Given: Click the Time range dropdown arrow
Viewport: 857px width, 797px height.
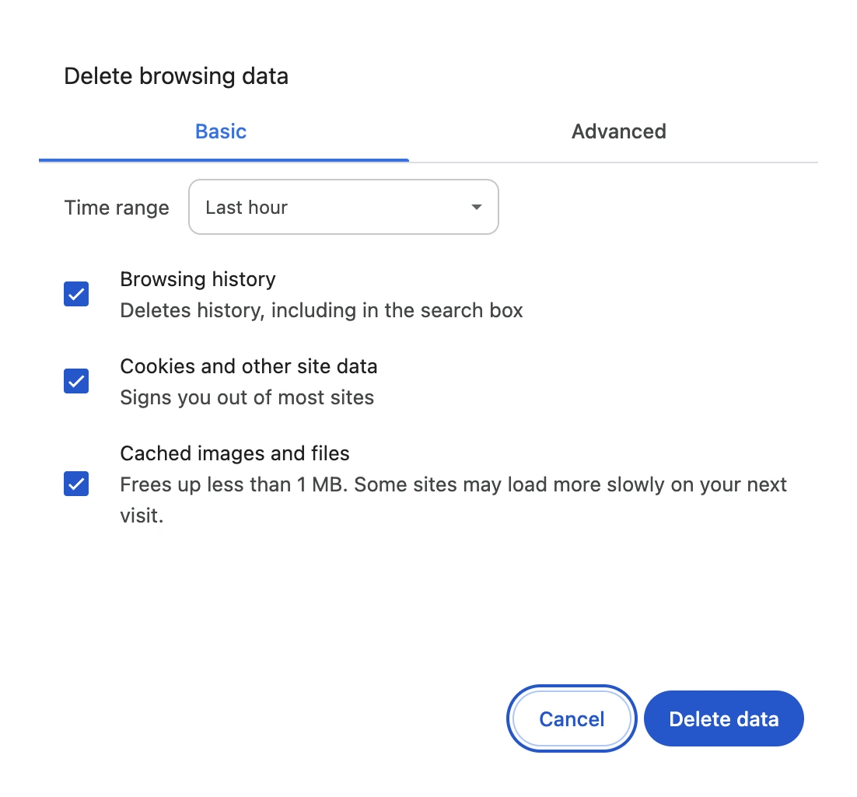Looking at the screenshot, I should point(477,207).
